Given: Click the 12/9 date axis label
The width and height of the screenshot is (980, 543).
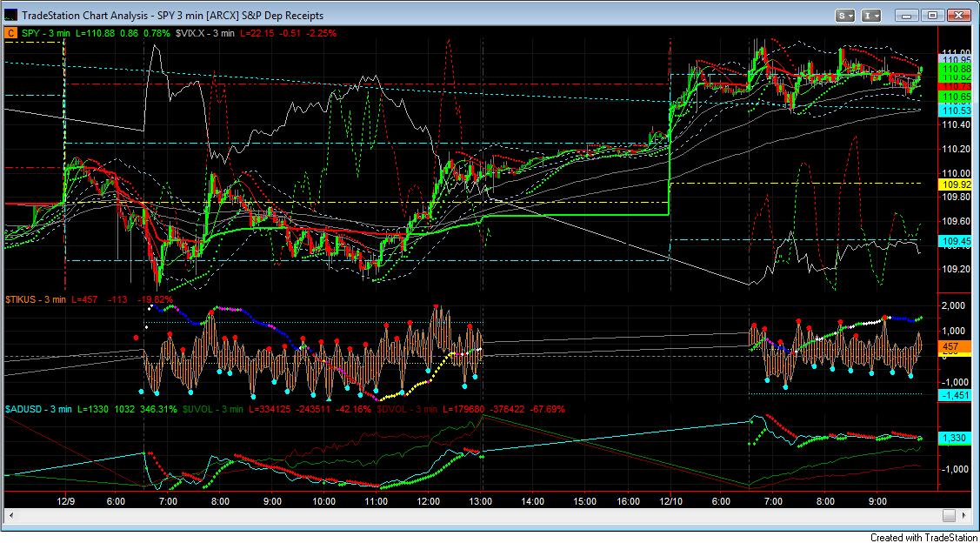Looking at the screenshot, I should [x=64, y=501].
